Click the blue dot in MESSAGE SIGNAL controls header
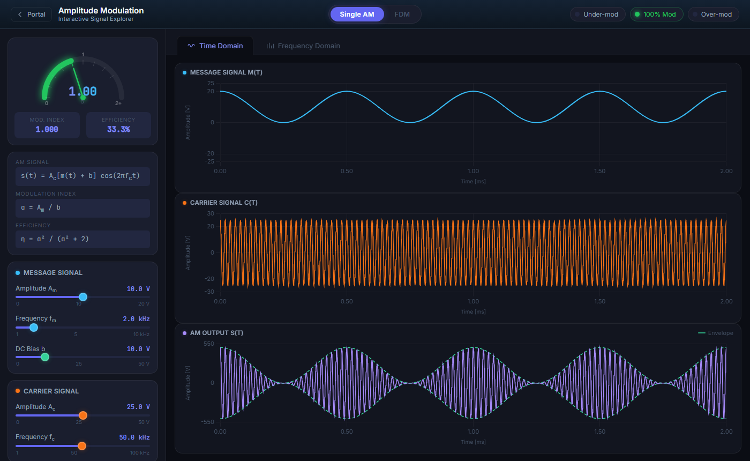This screenshot has width=750, height=461. (x=18, y=273)
